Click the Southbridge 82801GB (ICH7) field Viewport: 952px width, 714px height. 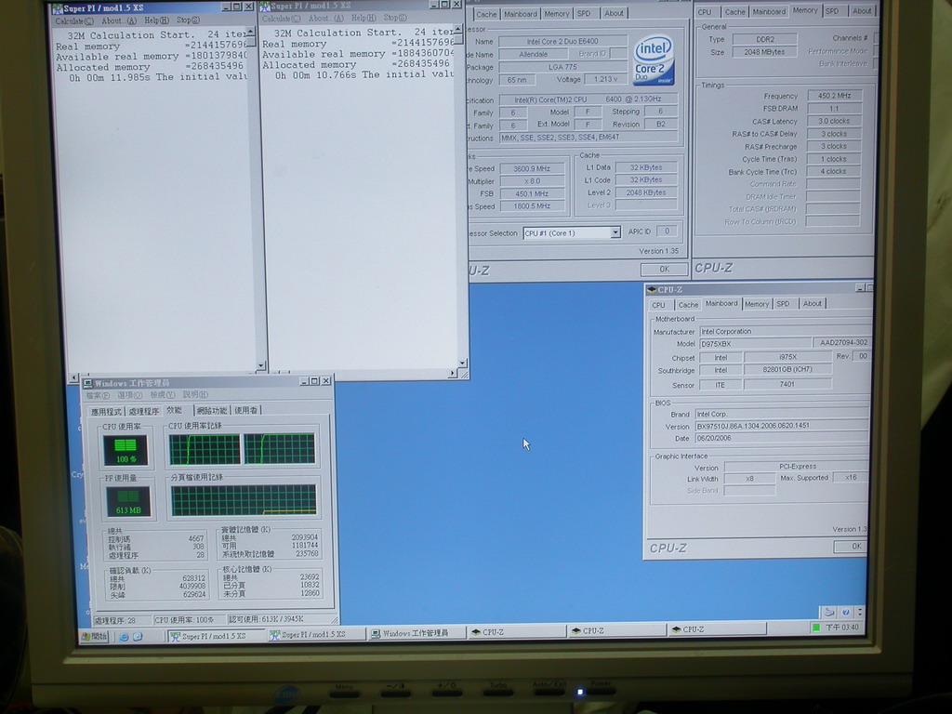pyautogui.click(x=787, y=369)
